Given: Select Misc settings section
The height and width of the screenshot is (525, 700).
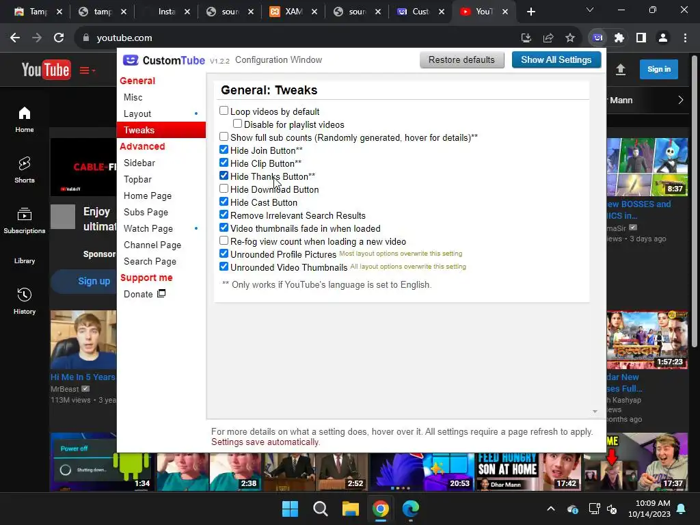Looking at the screenshot, I should [161, 97].
